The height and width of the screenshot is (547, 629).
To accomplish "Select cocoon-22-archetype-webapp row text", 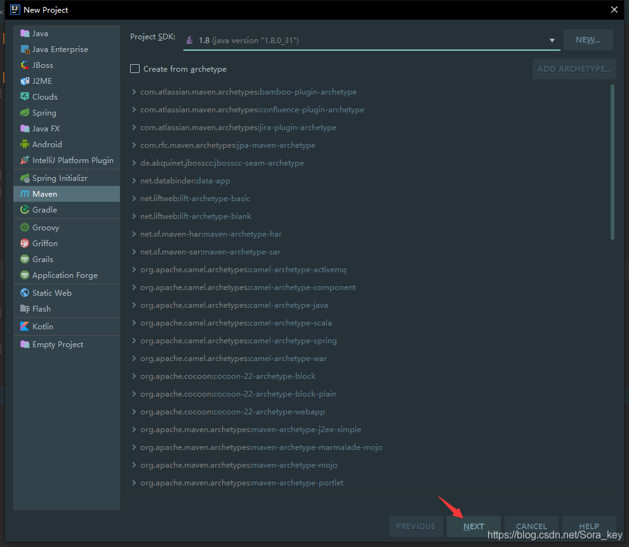I will tap(233, 411).
